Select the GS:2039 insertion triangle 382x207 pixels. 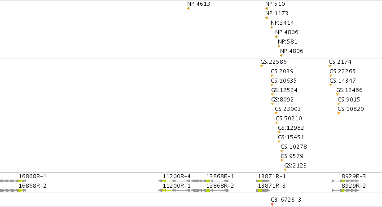(x=272, y=76)
